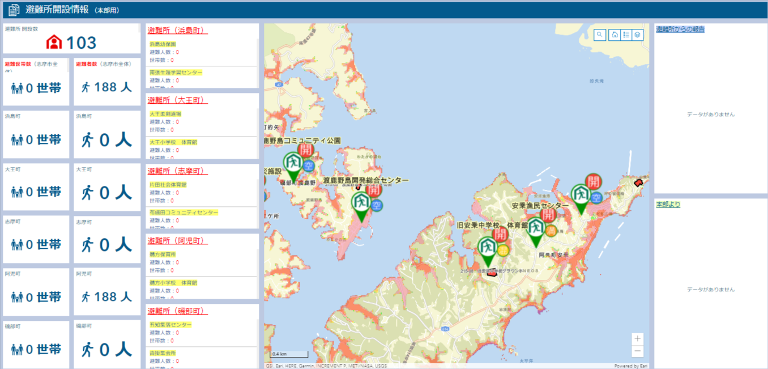Open the map legend list
Viewport: 768px width, 369px height.
tap(626, 35)
